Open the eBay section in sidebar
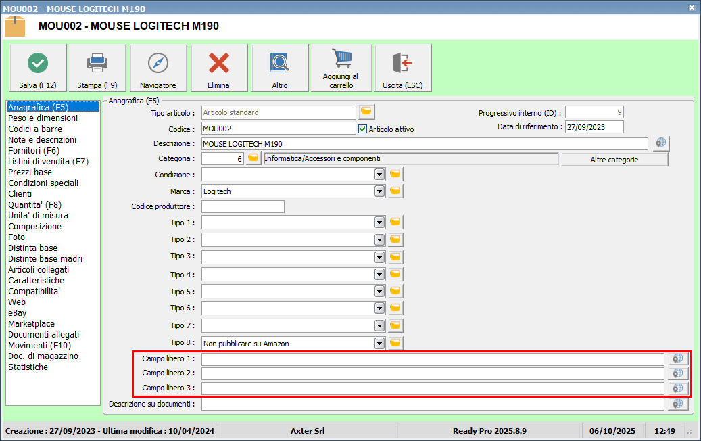Screen dimensions: 701x441 [18, 313]
